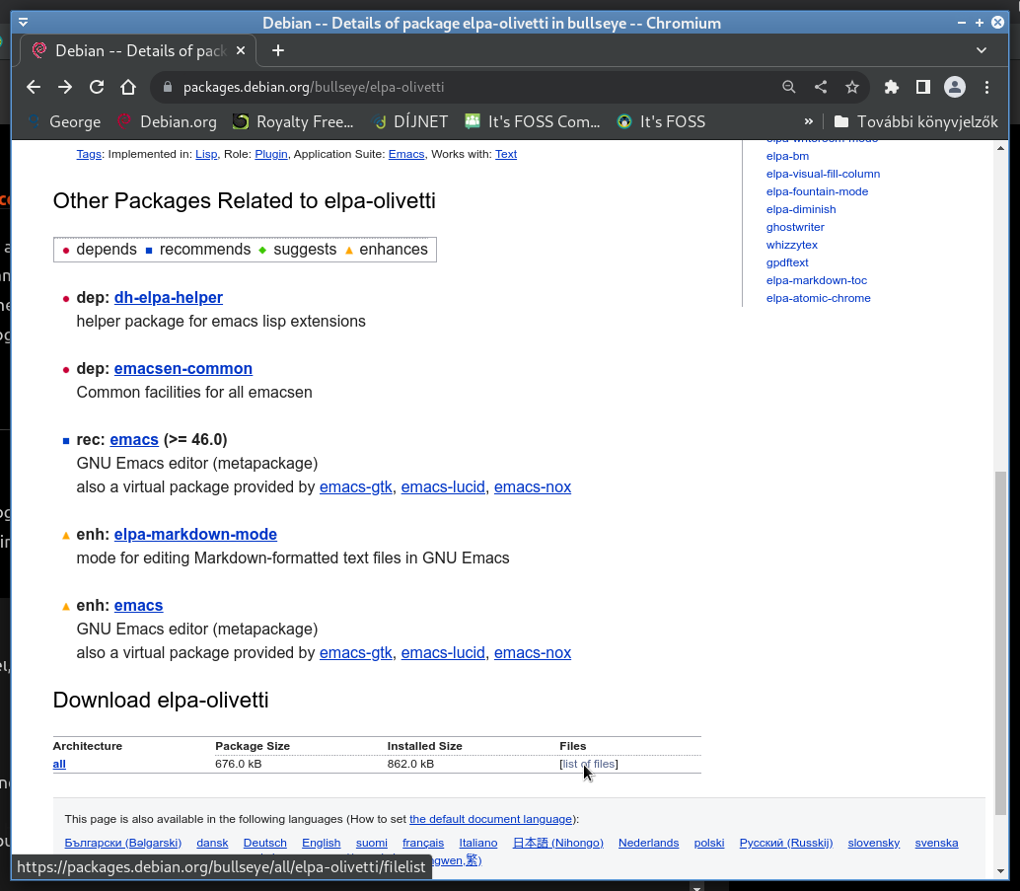This screenshot has height=891, width=1020.
Task: Follow the Tags link
Action: tap(89, 154)
